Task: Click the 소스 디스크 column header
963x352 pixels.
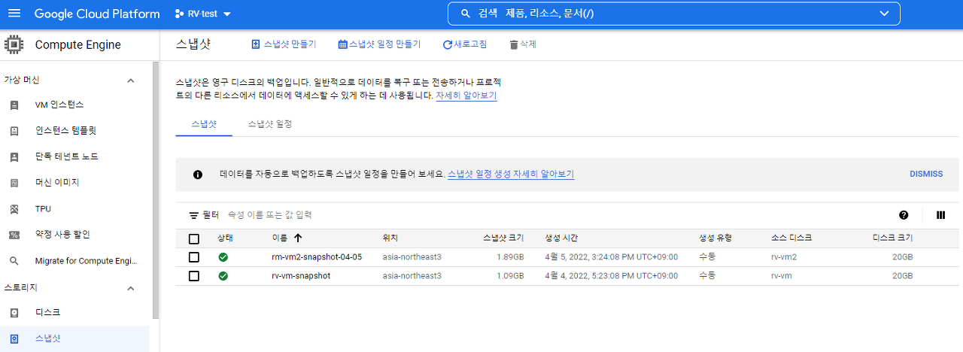Action: click(791, 238)
